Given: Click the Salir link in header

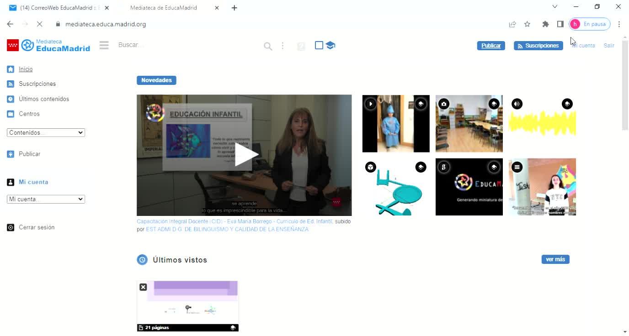Looking at the screenshot, I should (609, 46).
